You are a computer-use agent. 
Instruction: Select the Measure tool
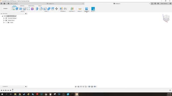click(80, 9)
